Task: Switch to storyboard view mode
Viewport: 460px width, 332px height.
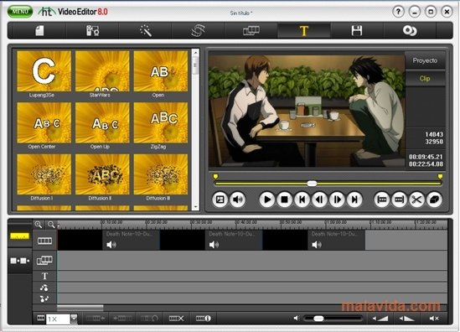Action: click(x=19, y=261)
